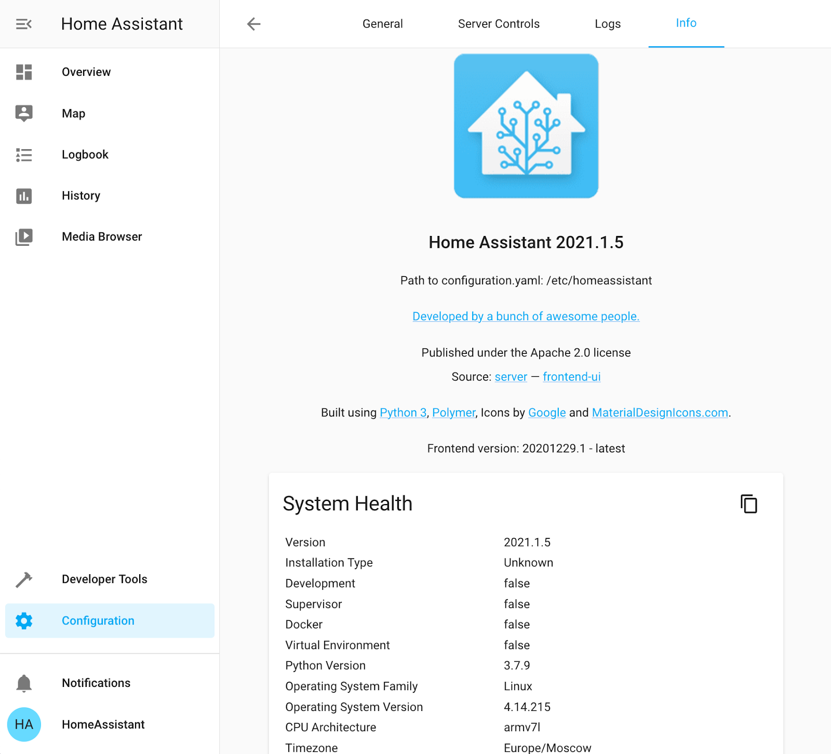Screen dimensions: 831x754
Task: Click the Python Version value 3.7.9
Action: coord(517,666)
